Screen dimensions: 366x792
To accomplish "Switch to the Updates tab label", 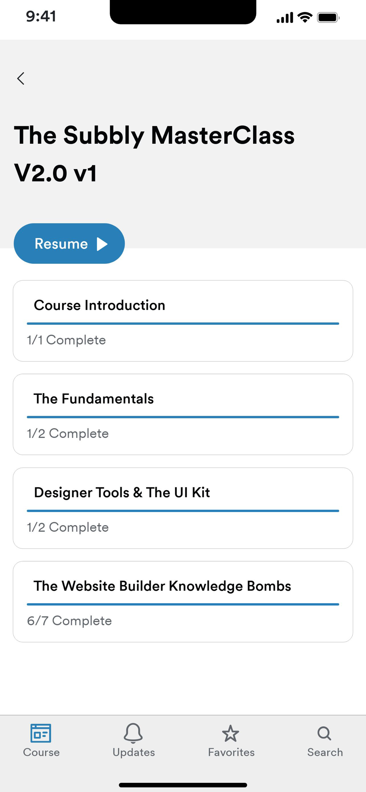I will click(x=133, y=752).
